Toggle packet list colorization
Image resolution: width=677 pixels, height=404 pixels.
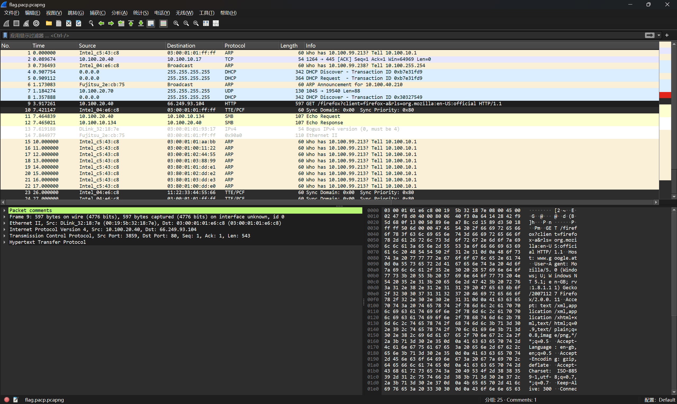[x=163, y=24]
